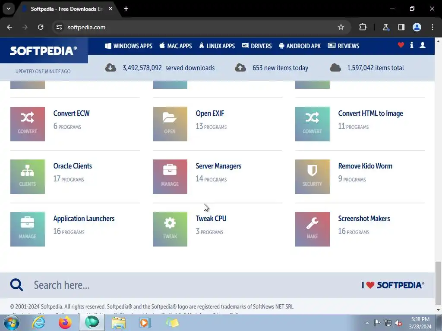The image size is (442, 331).
Task: Bookmark this page with the star icon
Action: tap(341, 27)
